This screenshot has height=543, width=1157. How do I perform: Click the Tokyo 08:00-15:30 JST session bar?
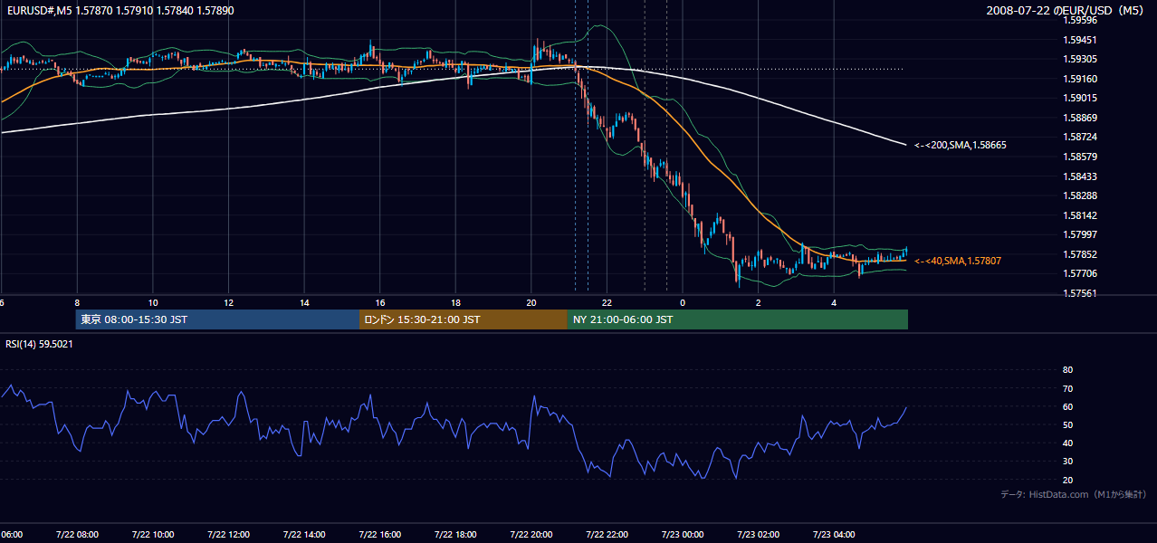218,319
